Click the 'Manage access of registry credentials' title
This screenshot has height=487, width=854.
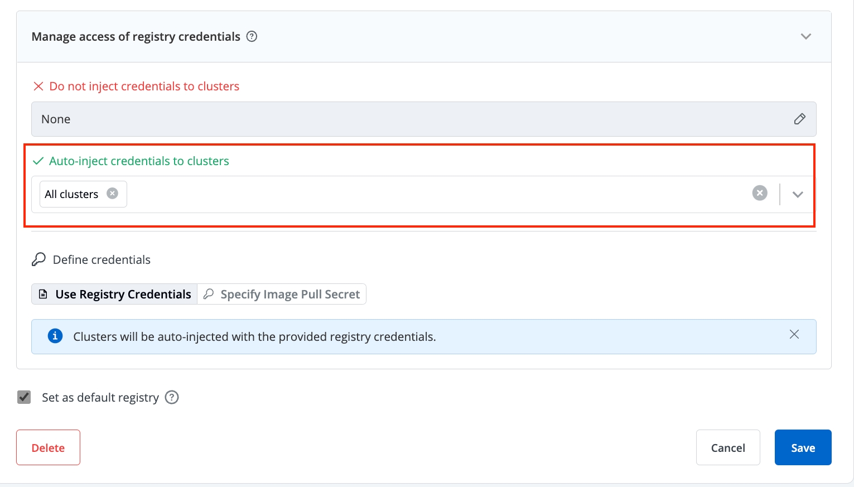136,37
